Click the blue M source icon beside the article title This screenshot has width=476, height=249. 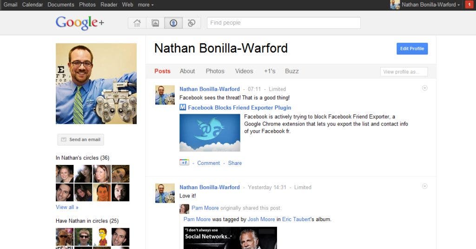(183, 107)
